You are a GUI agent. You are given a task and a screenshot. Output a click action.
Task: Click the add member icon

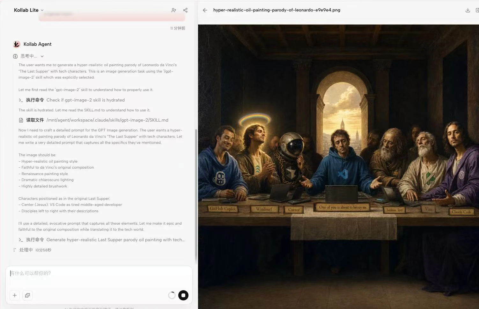tap(174, 10)
